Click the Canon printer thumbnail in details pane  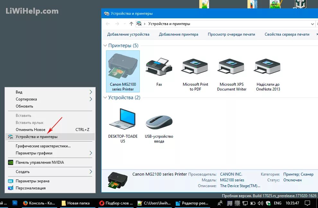coord(118,180)
